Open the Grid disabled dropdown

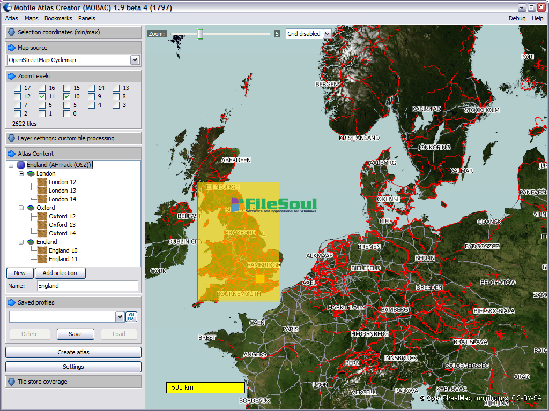[327, 34]
